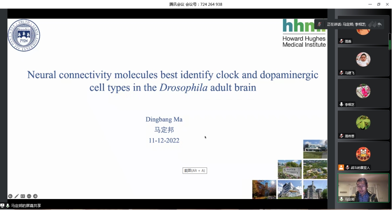
Task: Select 马定邦's live video tile
Action: [x=363, y=188]
